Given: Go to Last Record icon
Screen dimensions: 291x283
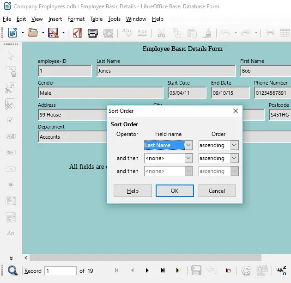Looking at the screenshot, I should (163, 271).
